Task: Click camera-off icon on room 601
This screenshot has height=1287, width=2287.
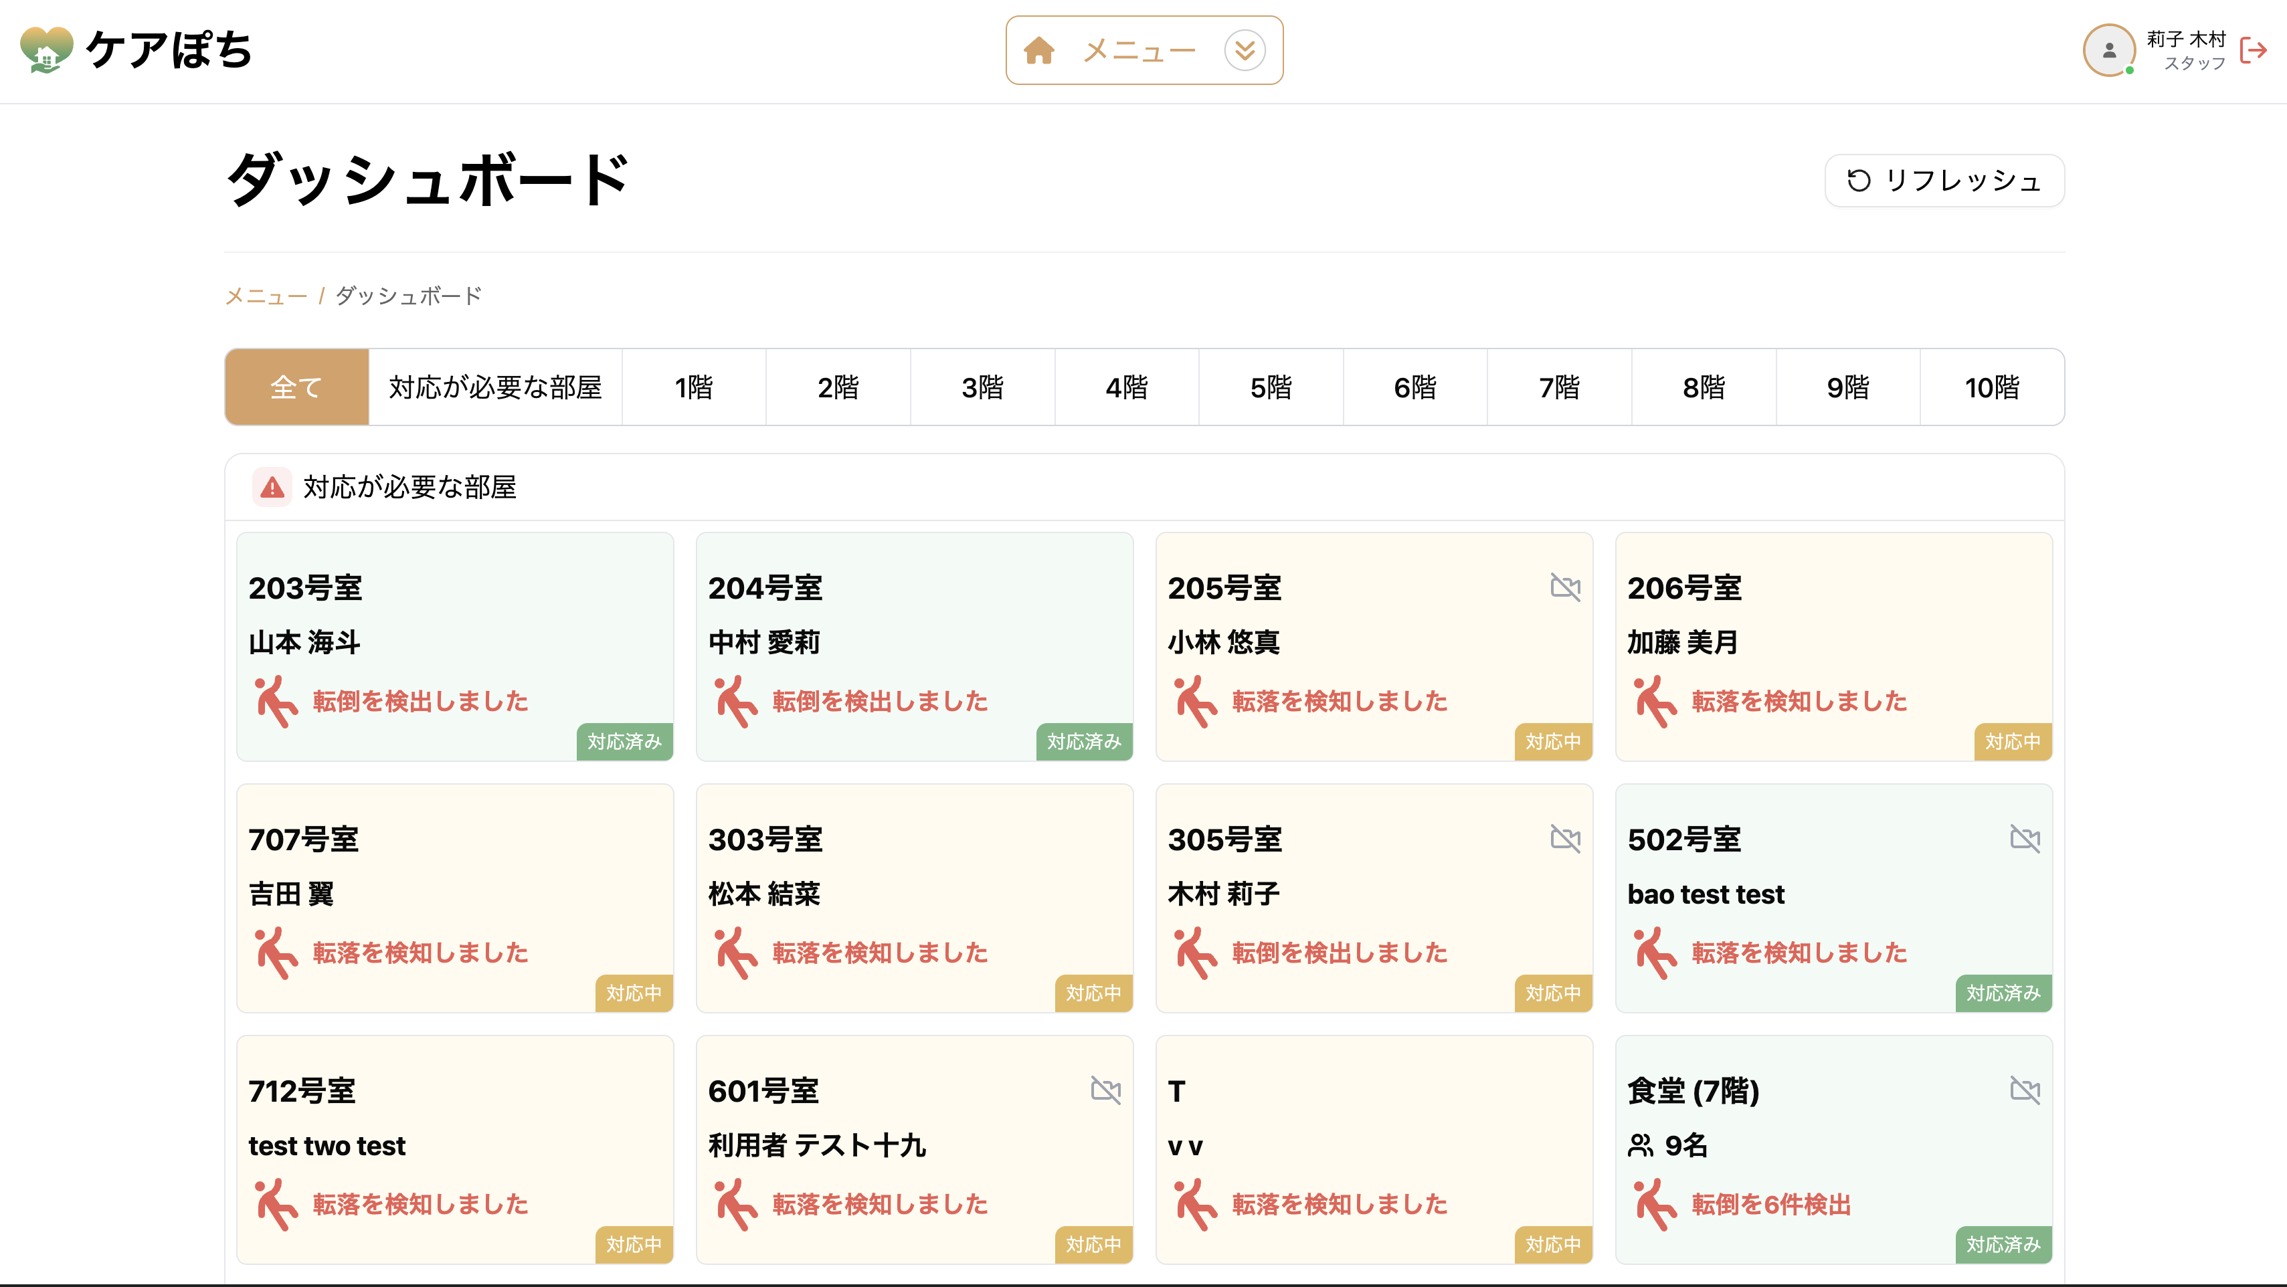Action: click(x=1105, y=1090)
